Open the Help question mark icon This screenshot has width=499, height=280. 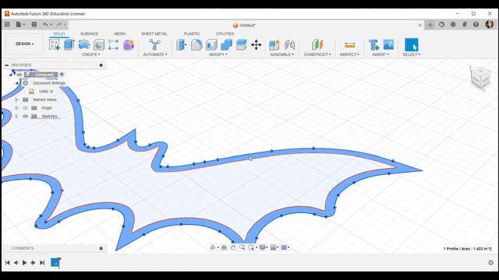[x=476, y=24]
